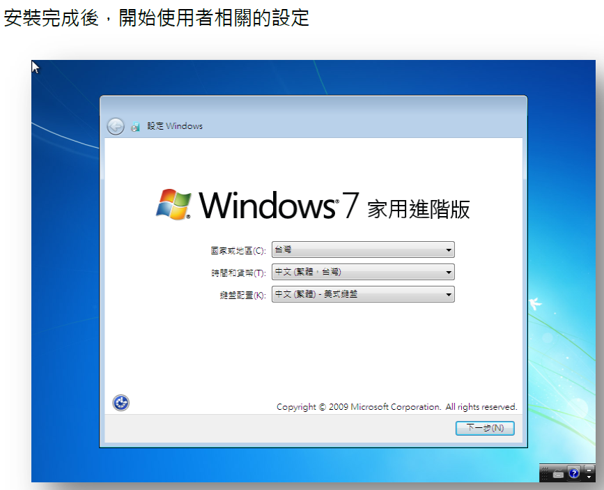604x490 pixels.
Task: Click the 時間和貨幣(T) label
Action: coord(238,273)
